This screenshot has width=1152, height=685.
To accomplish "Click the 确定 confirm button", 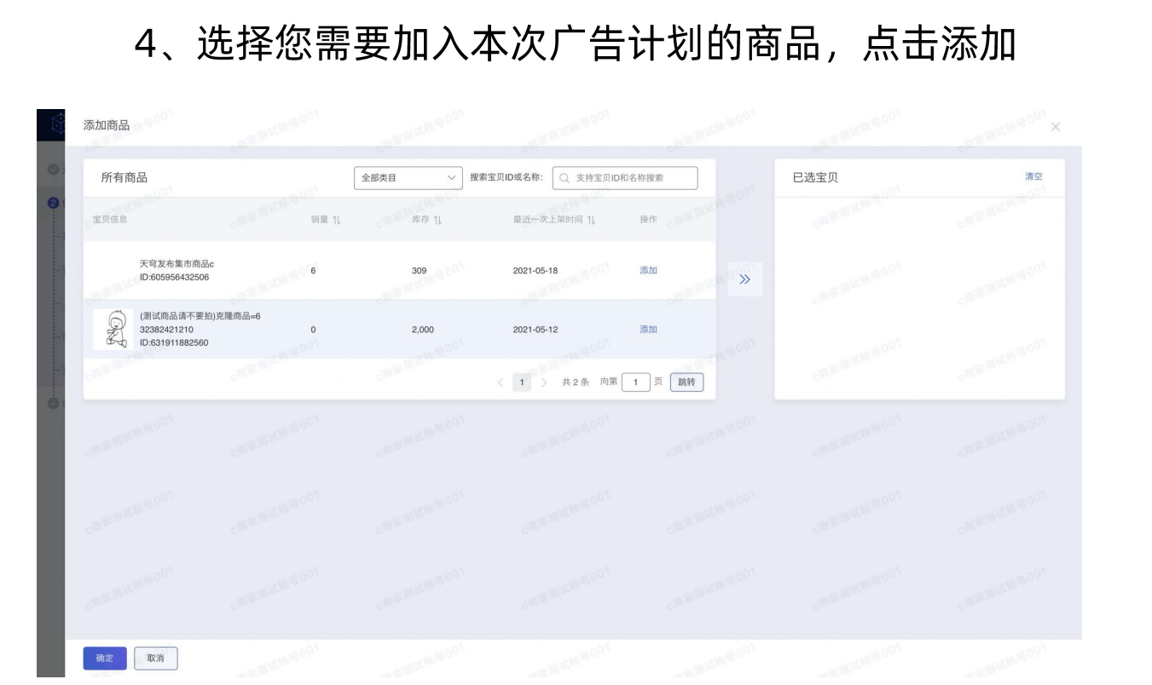I will (x=105, y=659).
